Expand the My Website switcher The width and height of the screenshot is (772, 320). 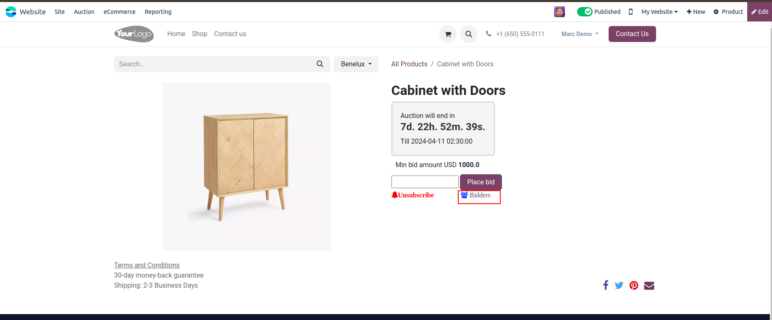coord(659,12)
